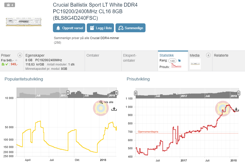245x164 pixels.
Task: Switch to the Omtaler tab
Action: coord(103,61)
